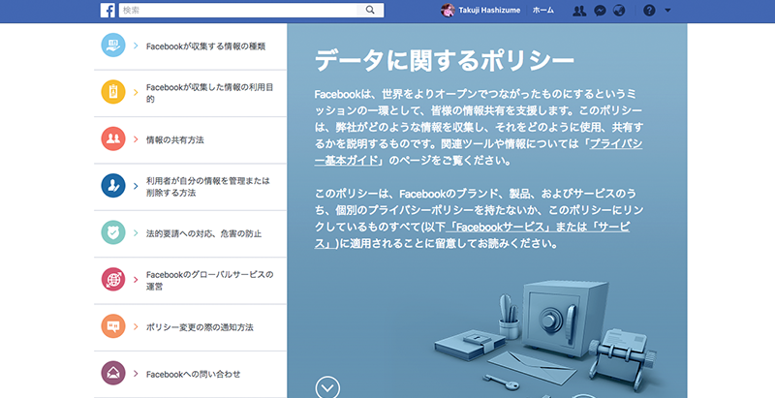Click the search magnifier button
This screenshot has height=398, width=775.
tap(370, 10)
